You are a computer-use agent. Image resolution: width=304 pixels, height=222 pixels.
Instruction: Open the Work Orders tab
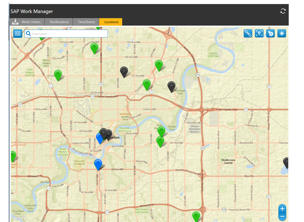27,22
